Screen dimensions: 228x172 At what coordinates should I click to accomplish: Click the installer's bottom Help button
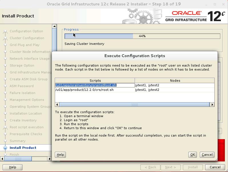[13, 167]
